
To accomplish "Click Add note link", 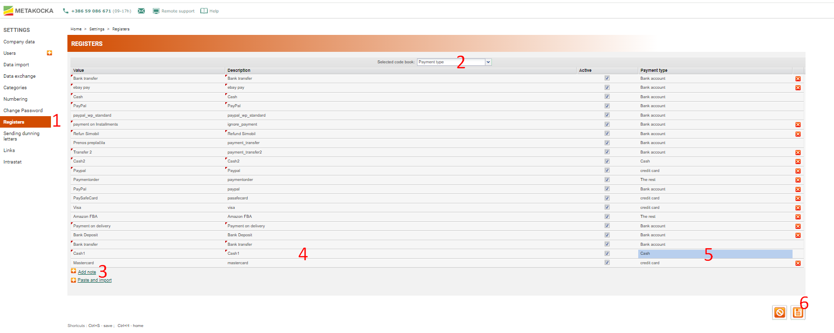I will (87, 272).
